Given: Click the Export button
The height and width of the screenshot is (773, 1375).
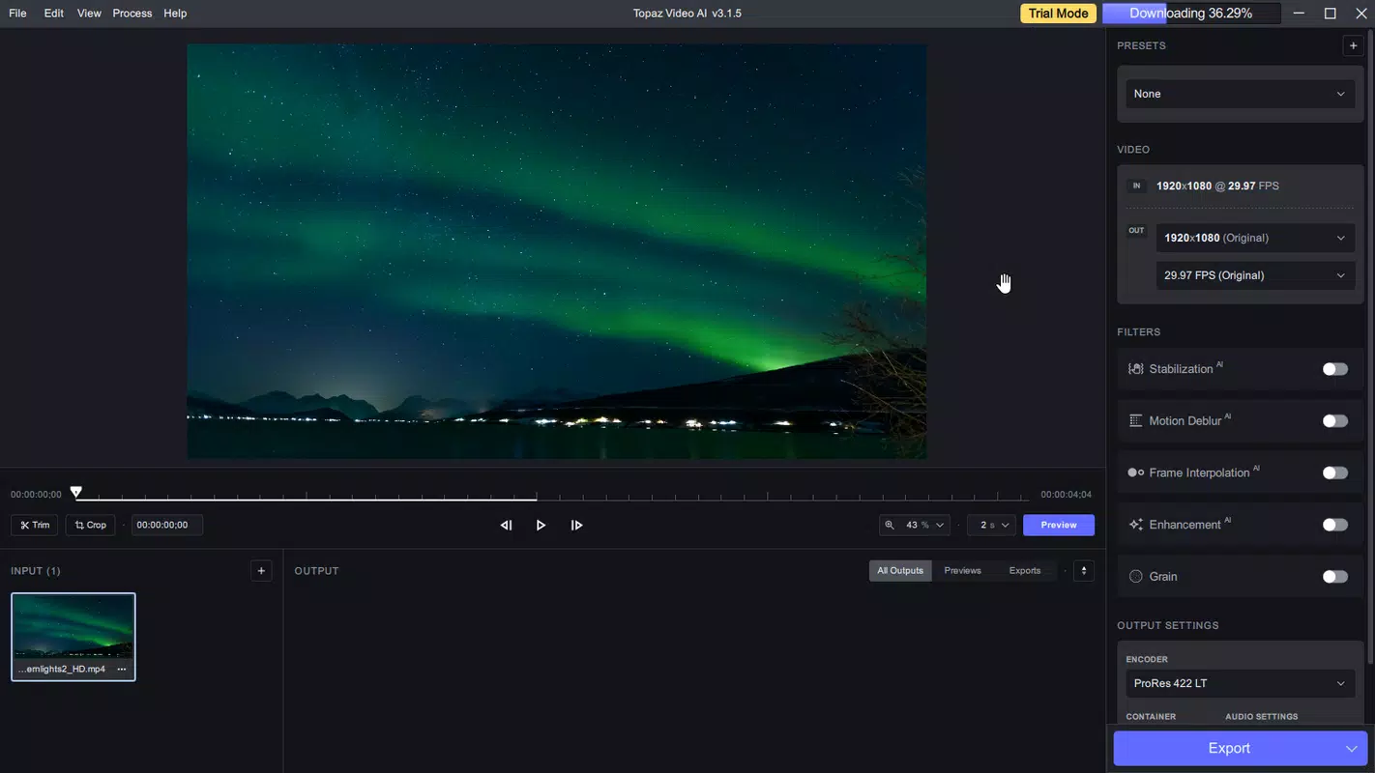Looking at the screenshot, I should [1228, 747].
